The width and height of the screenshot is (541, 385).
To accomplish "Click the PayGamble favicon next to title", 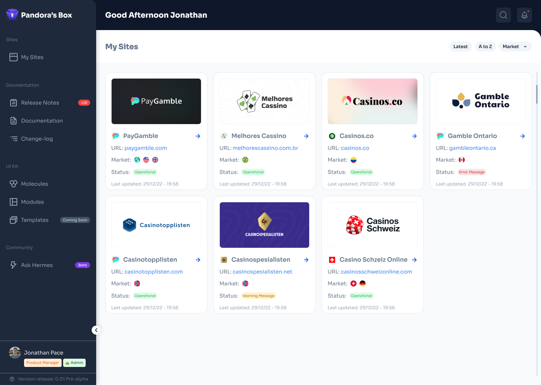I will [116, 136].
